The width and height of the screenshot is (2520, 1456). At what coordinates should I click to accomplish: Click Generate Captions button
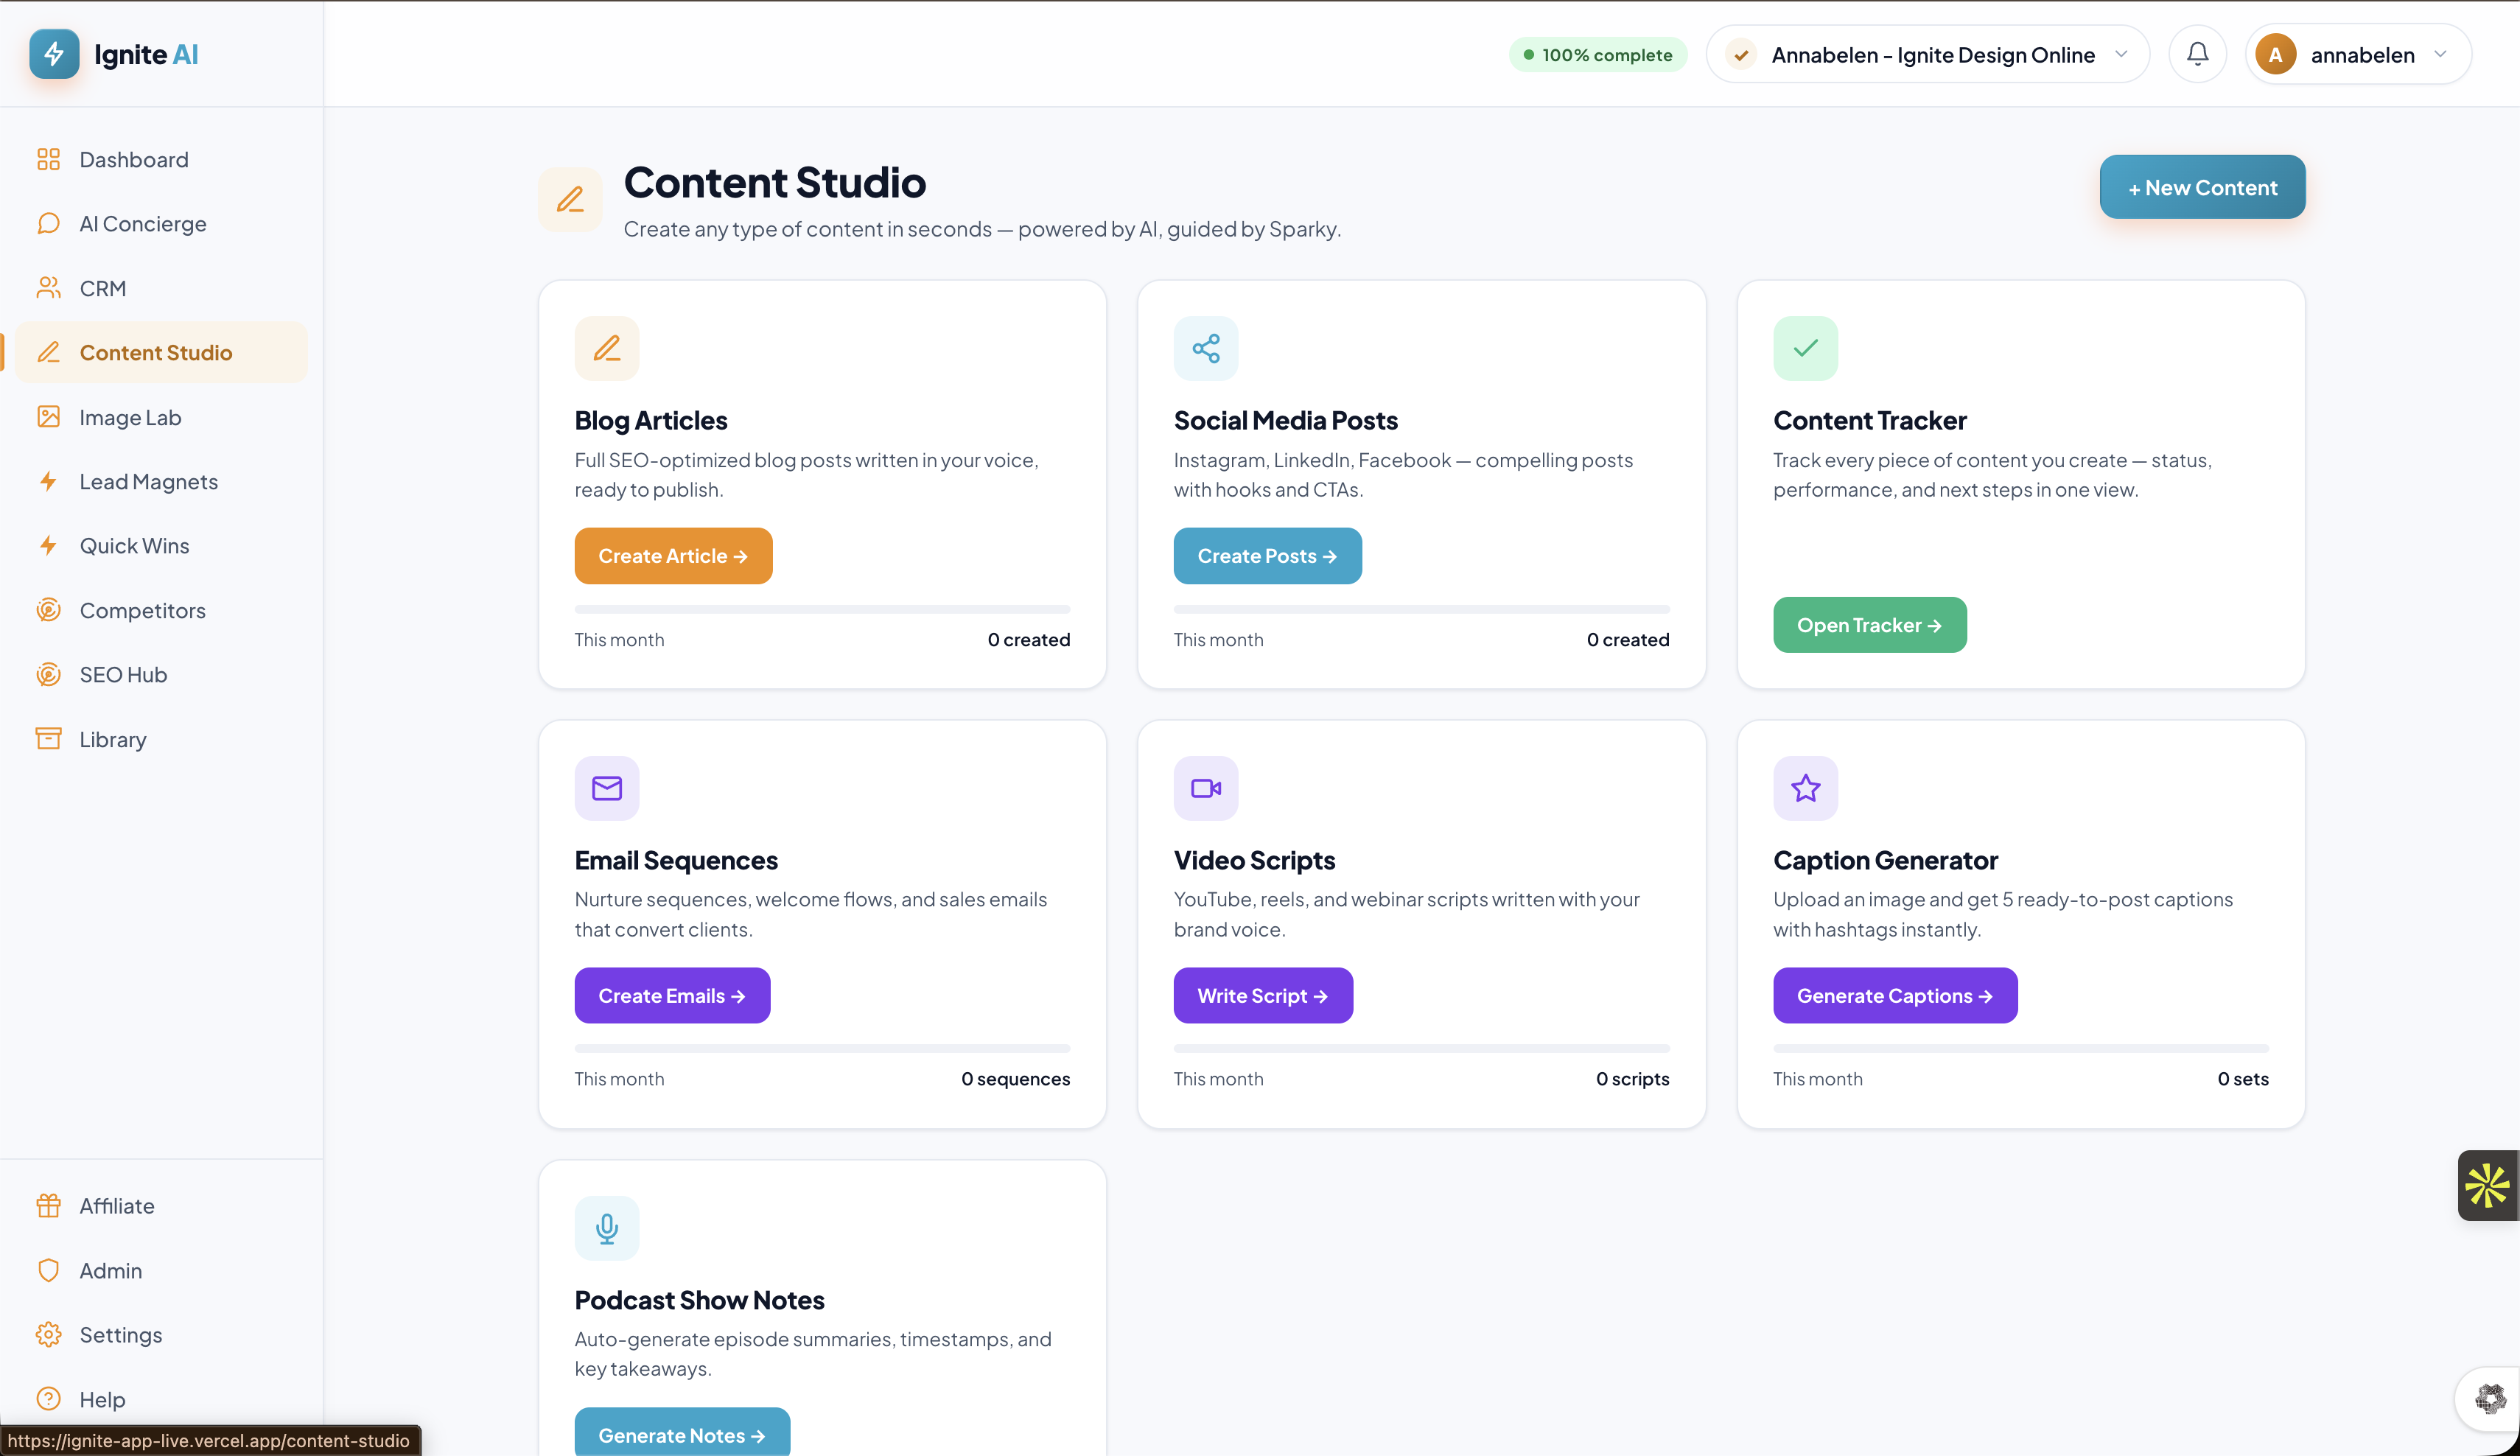1895,995
